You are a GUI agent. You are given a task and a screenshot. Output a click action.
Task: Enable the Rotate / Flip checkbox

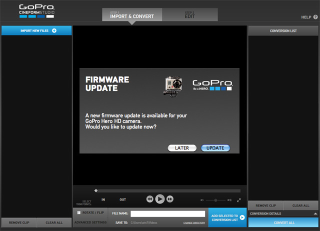[79, 213]
